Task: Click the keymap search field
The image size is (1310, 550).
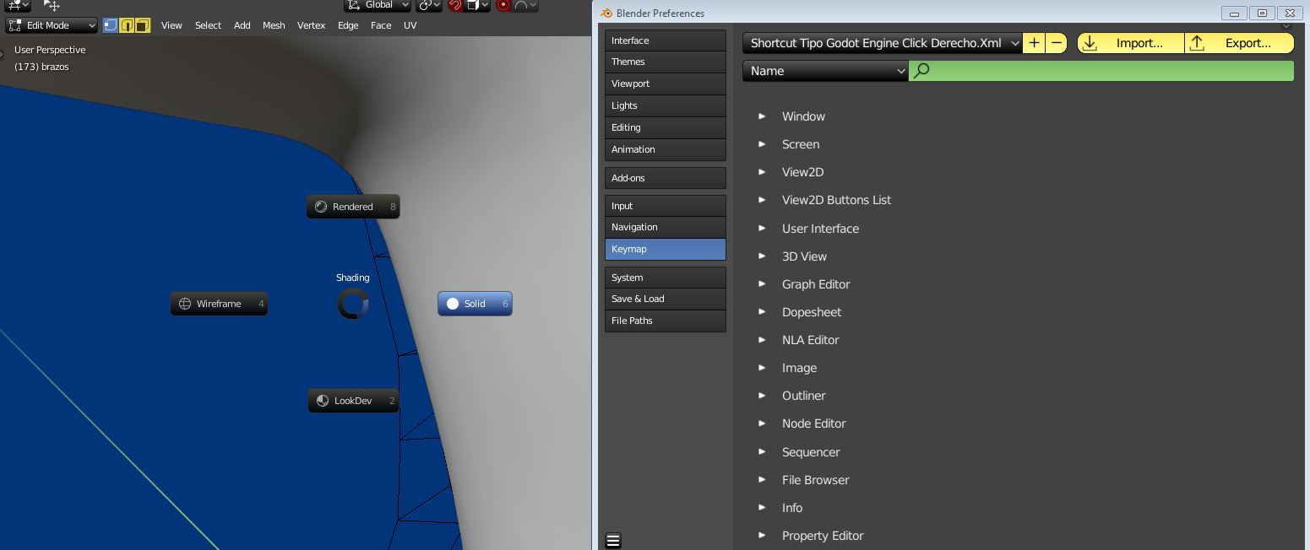Action: (x=1101, y=71)
